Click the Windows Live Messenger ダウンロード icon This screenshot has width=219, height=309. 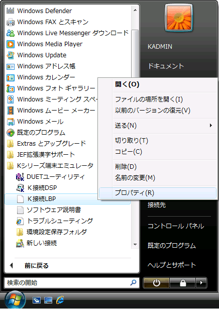pos(11,33)
